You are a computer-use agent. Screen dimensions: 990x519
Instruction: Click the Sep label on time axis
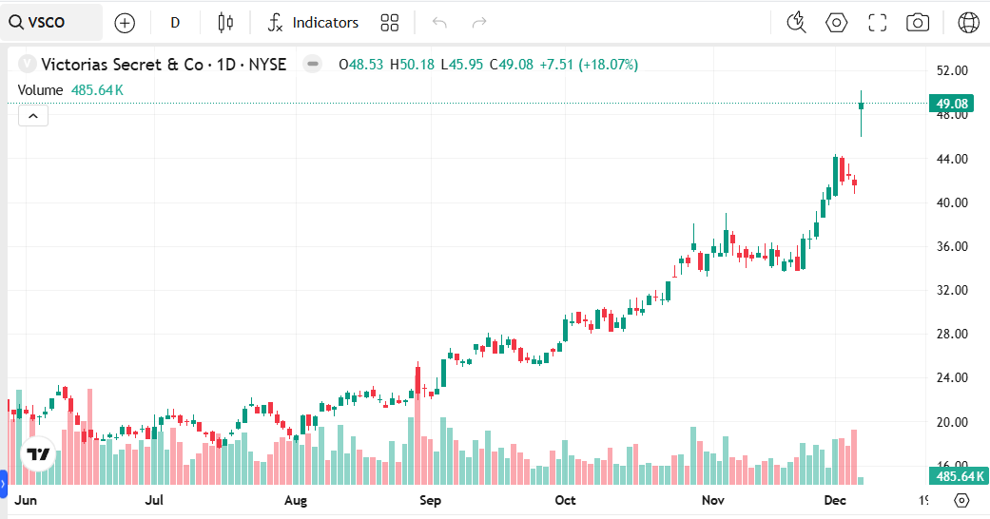pyautogui.click(x=430, y=501)
